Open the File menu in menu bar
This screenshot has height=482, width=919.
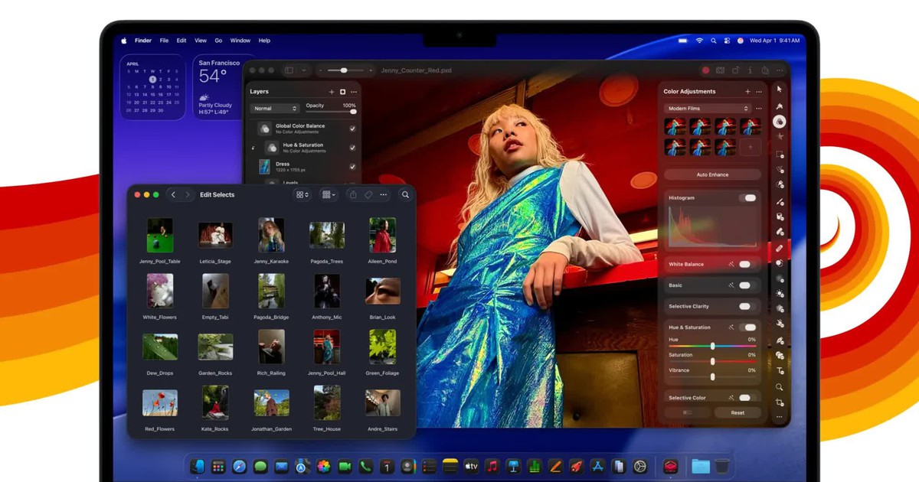pos(164,41)
